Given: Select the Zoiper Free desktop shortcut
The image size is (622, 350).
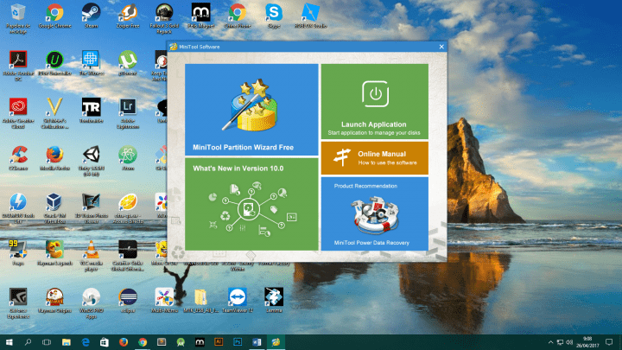Looking at the screenshot, I should pyautogui.click(x=128, y=16).
